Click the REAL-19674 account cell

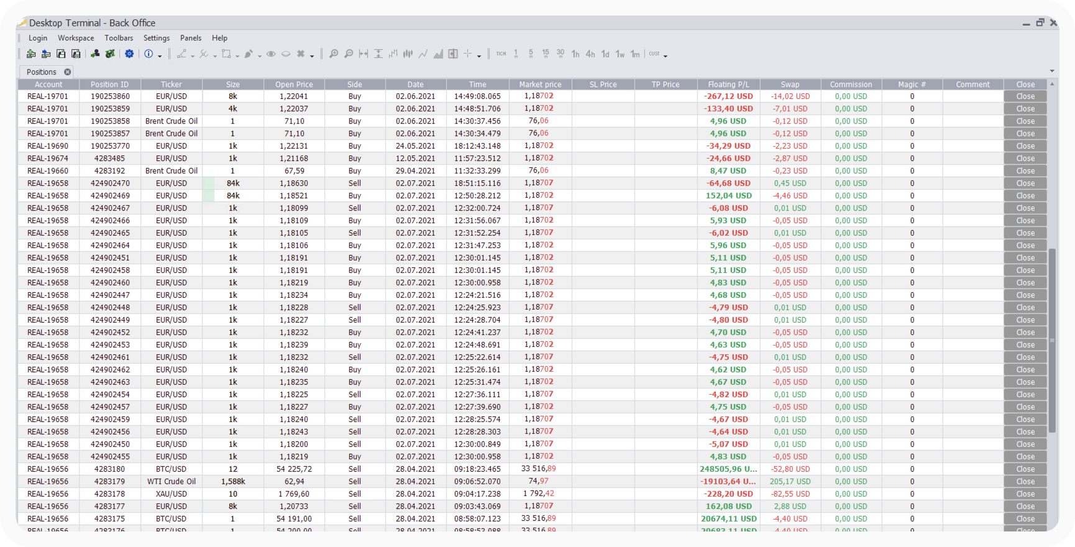pyautogui.click(x=48, y=159)
